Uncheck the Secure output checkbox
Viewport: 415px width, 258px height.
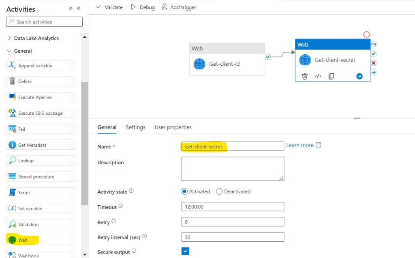185,252
